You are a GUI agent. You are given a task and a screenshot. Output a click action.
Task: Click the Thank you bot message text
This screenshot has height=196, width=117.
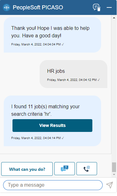tap(50, 32)
